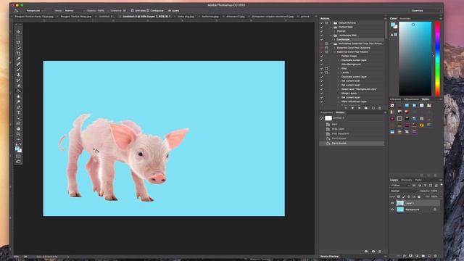Switch to the Swatches tab
The image size is (464, 261).
coord(405,19)
